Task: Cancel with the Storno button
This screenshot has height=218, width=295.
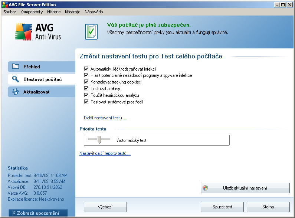Action: point(268,207)
